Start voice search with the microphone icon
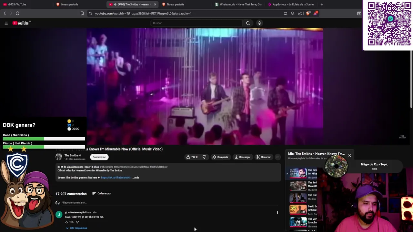 pos(259,23)
